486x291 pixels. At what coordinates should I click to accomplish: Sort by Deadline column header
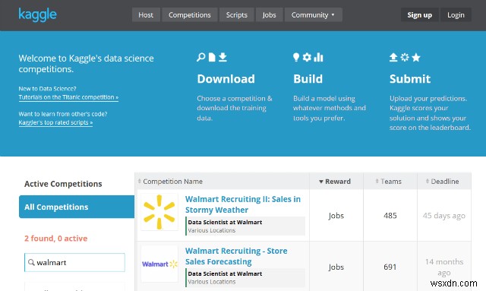click(x=442, y=182)
